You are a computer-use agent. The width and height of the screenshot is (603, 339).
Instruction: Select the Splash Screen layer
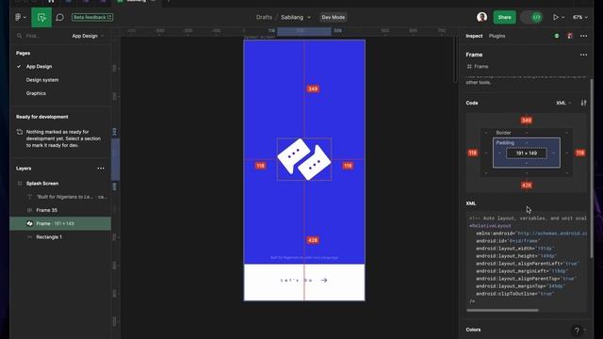click(x=60, y=184)
